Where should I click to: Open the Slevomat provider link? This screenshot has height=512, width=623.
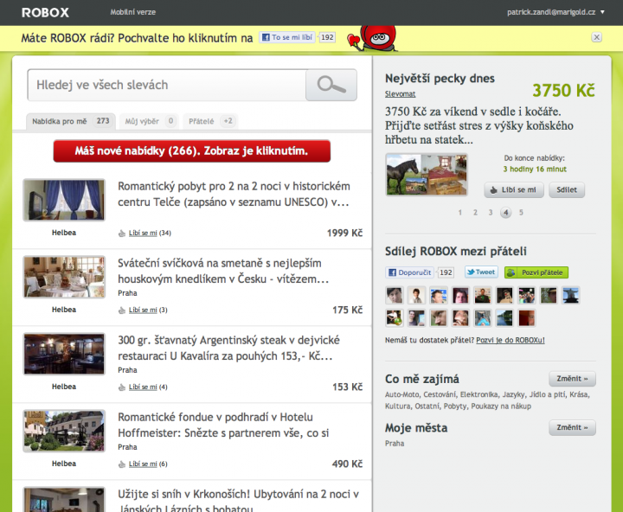point(400,94)
